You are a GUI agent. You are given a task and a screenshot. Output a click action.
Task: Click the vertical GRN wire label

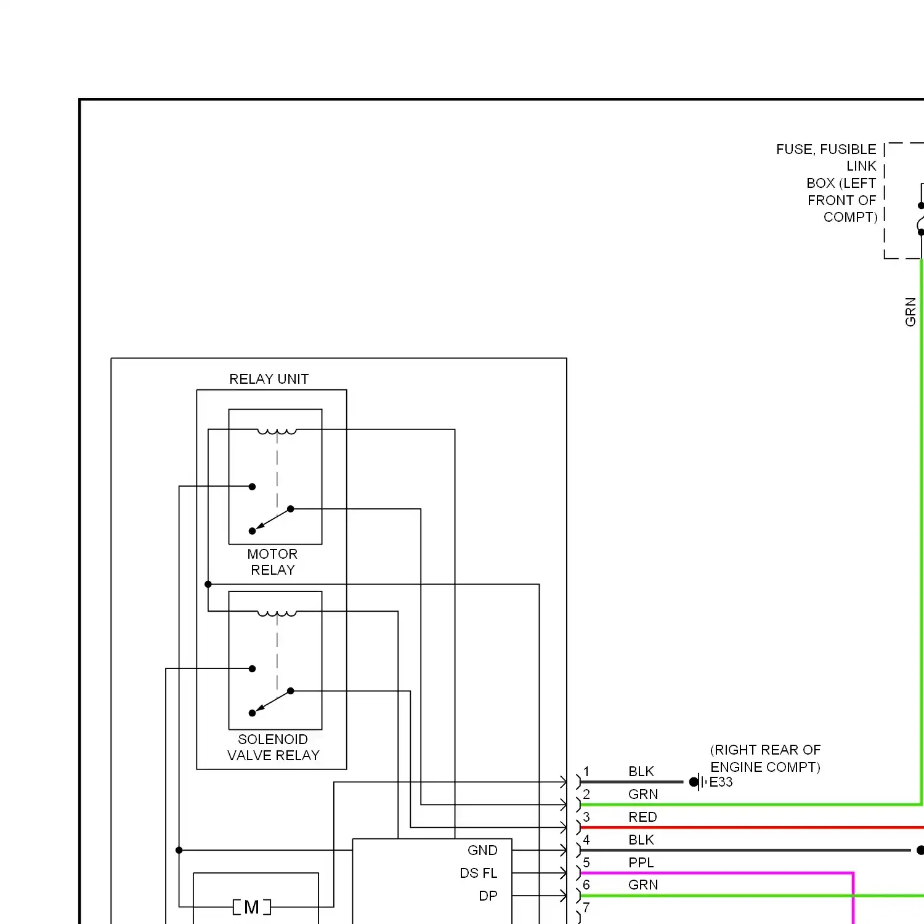[x=910, y=312]
